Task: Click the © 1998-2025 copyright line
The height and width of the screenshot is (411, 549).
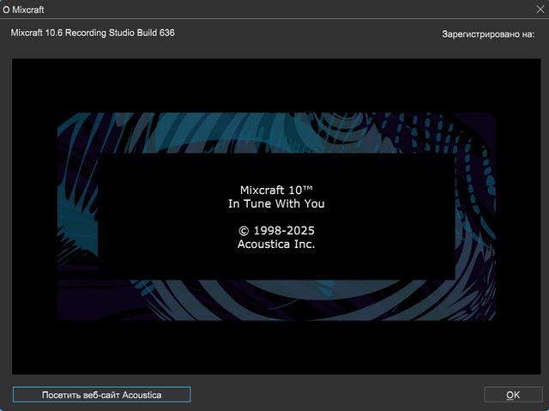Action: point(276,231)
